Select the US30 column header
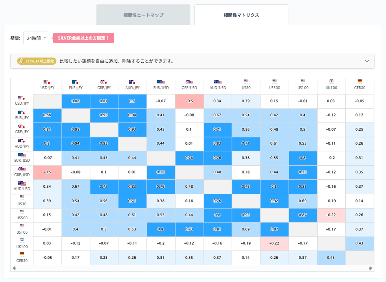The width and height of the screenshot is (386, 282). 246,85
